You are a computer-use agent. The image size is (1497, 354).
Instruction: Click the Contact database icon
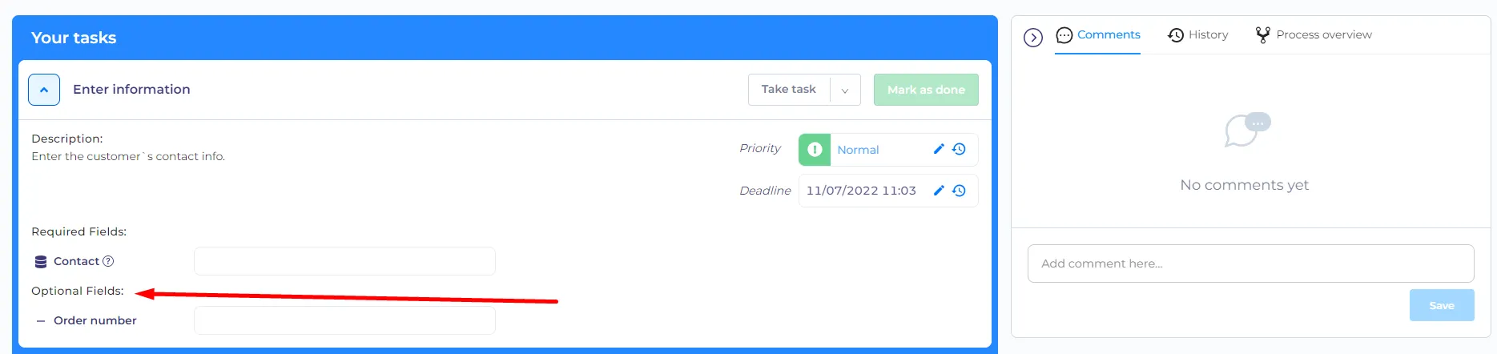(x=41, y=262)
